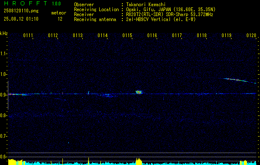The height and width of the screenshot is (165, 260).
Task: Click the vertical gray bar beside 0.9 kHz
Action: (x=8, y=95)
